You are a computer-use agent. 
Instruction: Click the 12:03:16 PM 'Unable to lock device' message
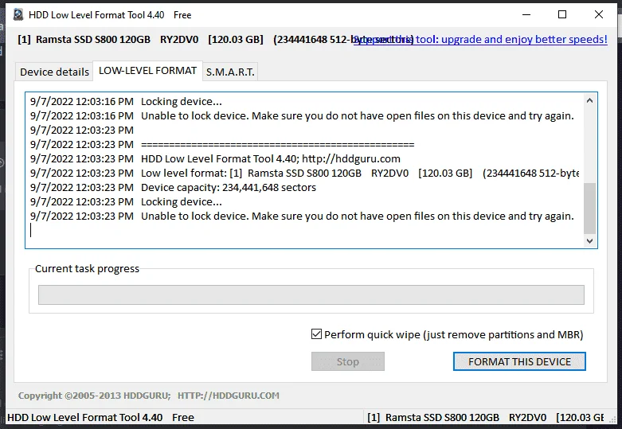(x=302, y=115)
